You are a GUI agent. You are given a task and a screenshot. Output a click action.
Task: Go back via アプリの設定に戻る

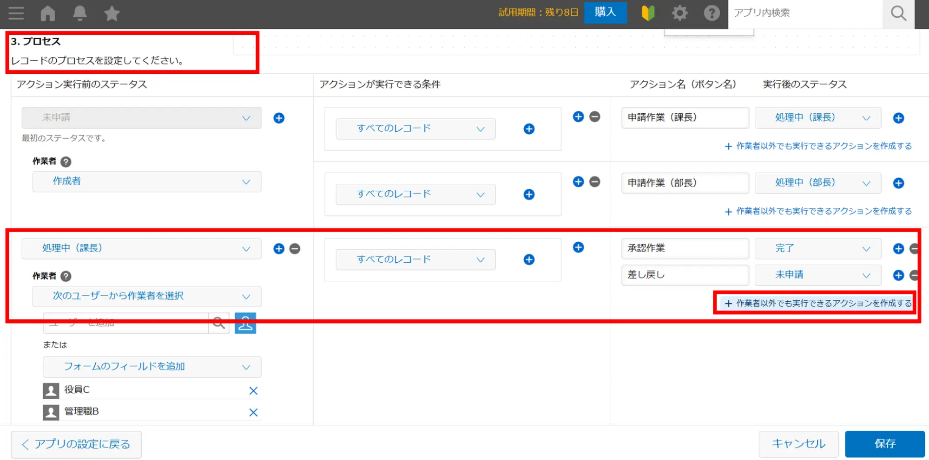tap(76, 444)
